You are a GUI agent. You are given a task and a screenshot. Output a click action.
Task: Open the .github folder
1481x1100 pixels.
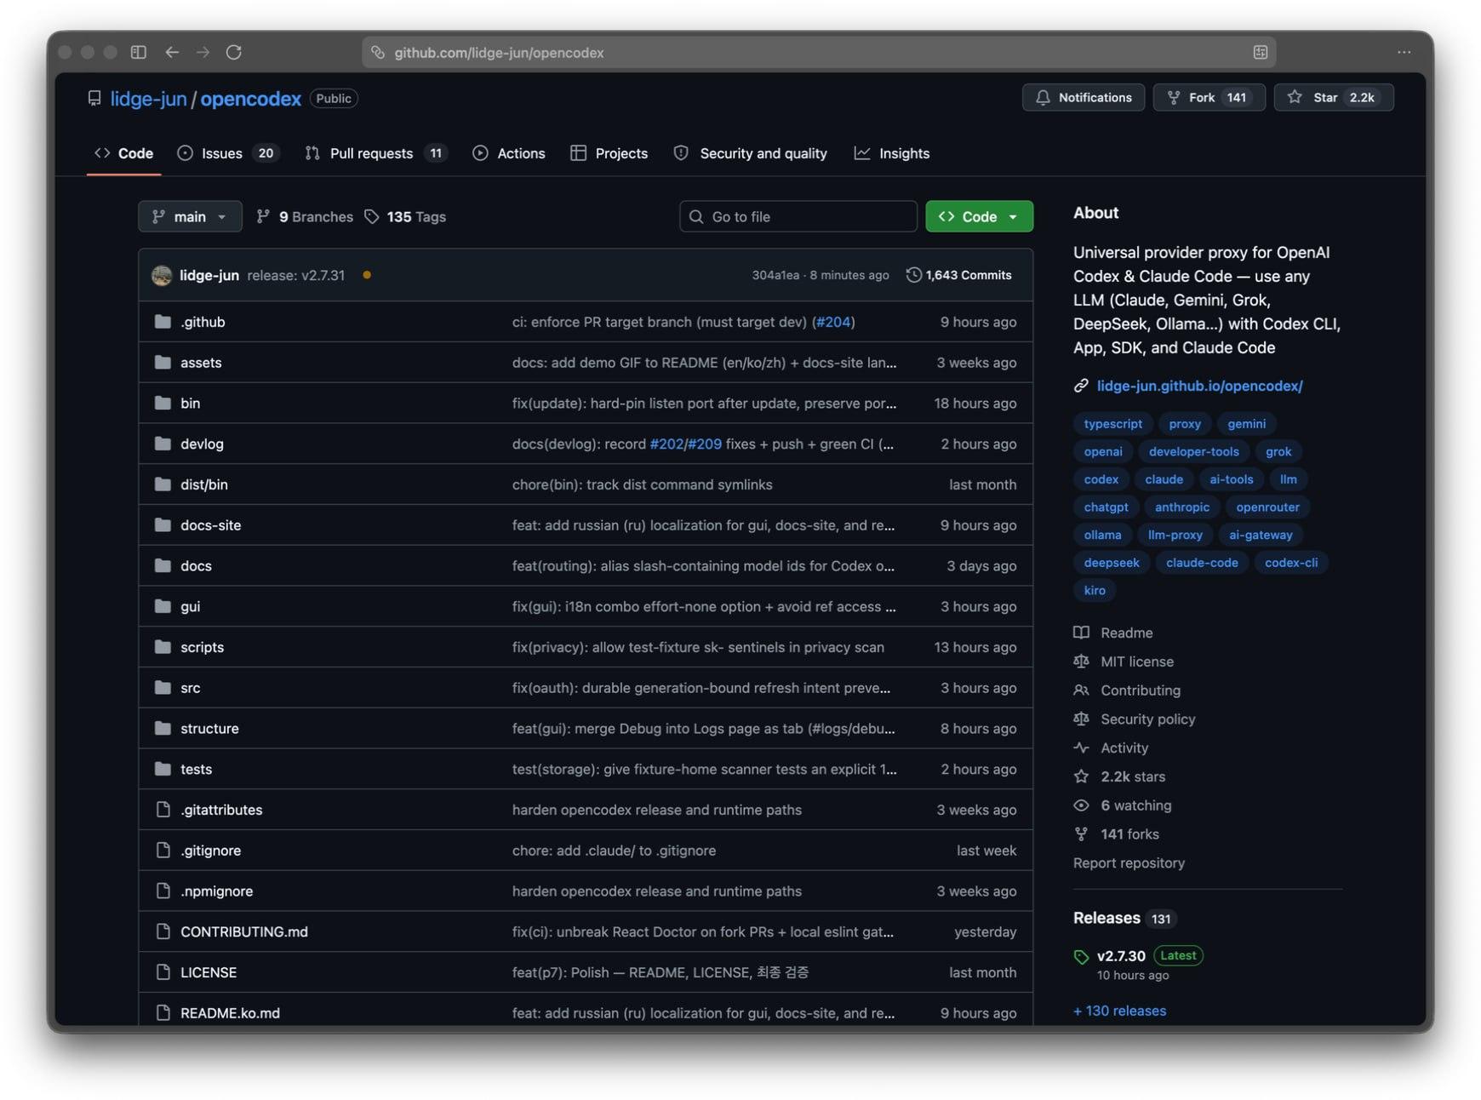click(x=203, y=322)
